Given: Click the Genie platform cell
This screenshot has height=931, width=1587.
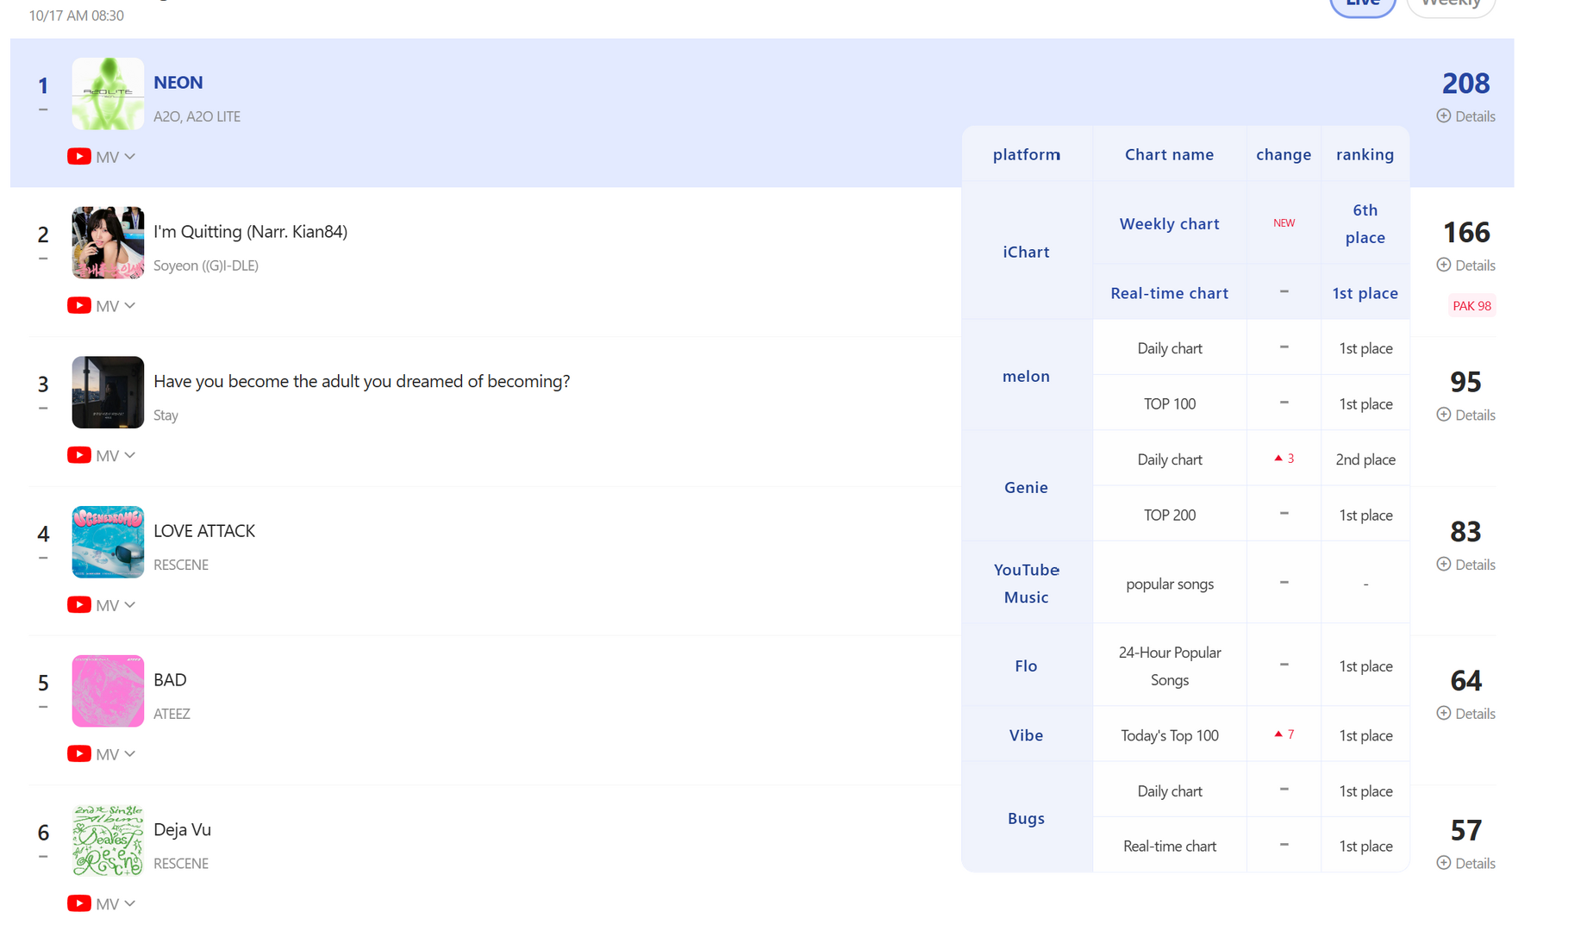Looking at the screenshot, I should pyautogui.click(x=1027, y=487).
